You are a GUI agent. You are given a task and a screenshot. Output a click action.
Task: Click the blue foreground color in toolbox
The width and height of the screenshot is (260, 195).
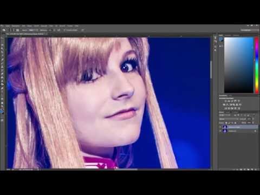[x=2, y=112]
